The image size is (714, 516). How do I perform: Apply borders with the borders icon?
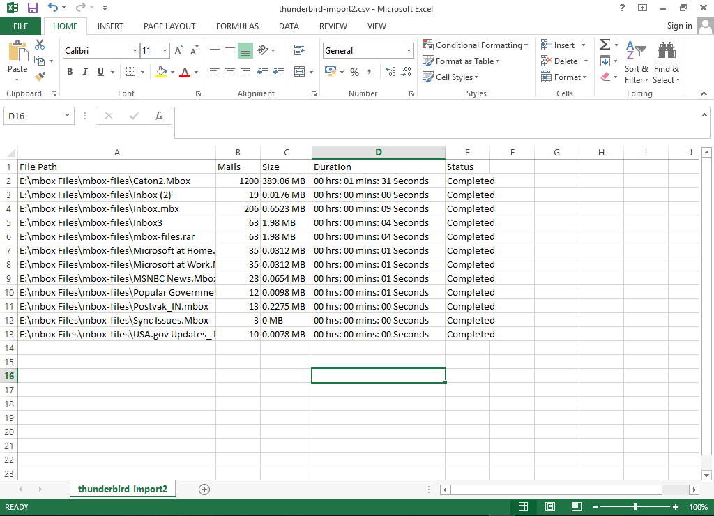[130, 72]
